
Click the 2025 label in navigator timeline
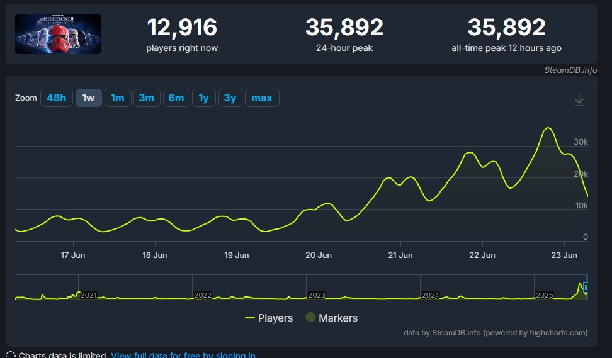(545, 295)
